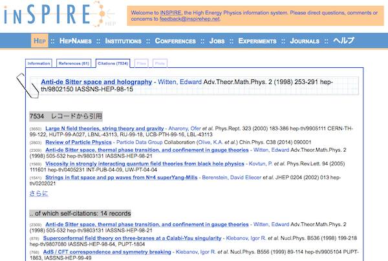Click Klebanov, Igor R. on AdS/CFT entry
This screenshot has width=388, height=261.
[x=196, y=252]
